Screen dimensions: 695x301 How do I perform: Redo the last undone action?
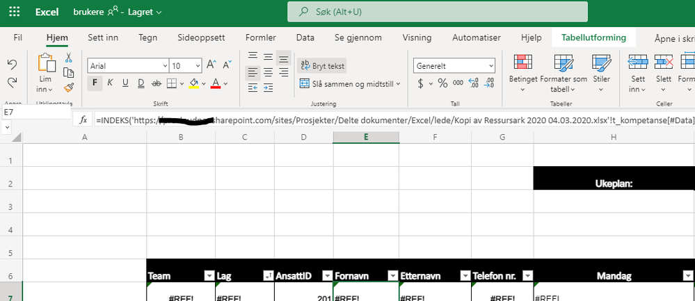13,82
